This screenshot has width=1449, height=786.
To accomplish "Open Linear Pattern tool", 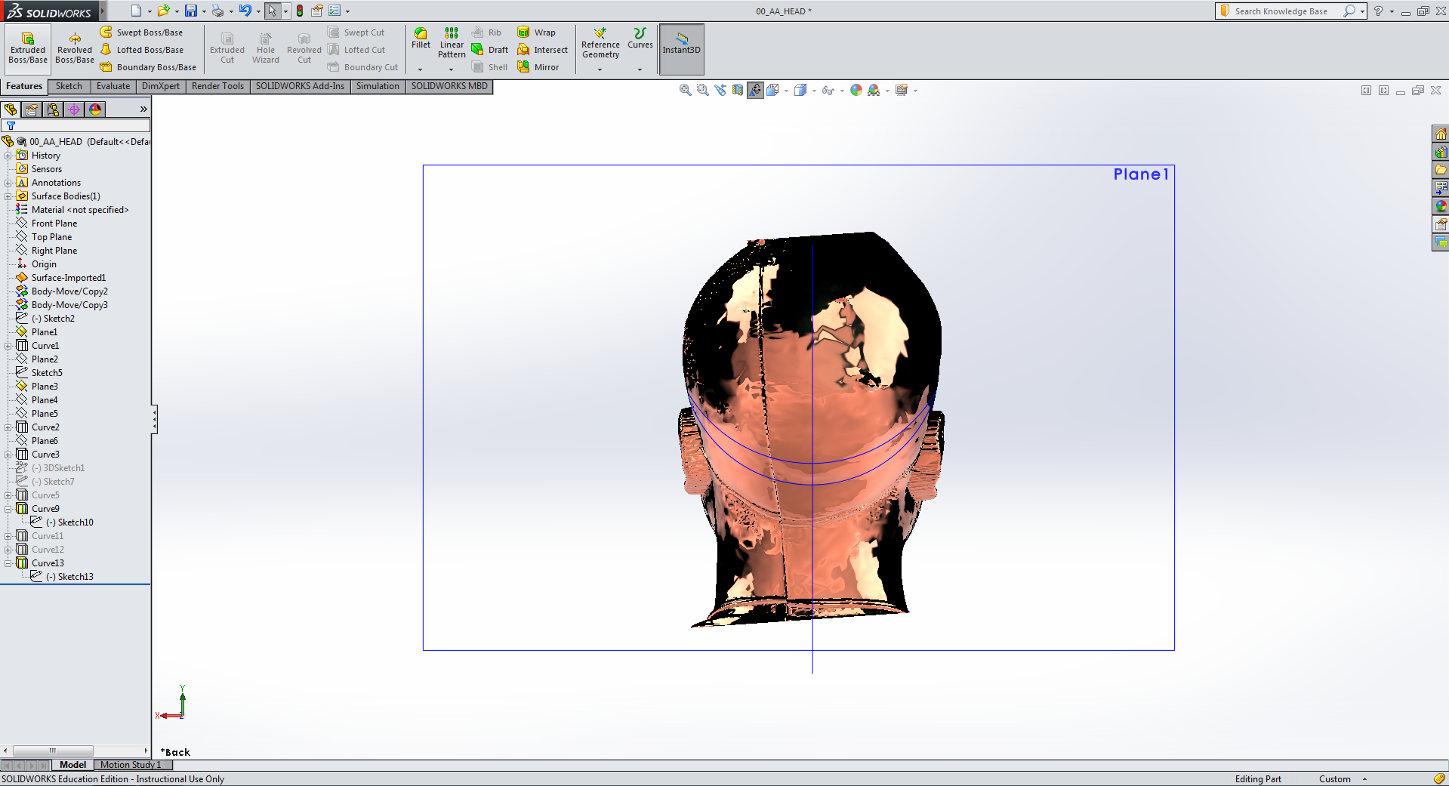I will point(452,43).
